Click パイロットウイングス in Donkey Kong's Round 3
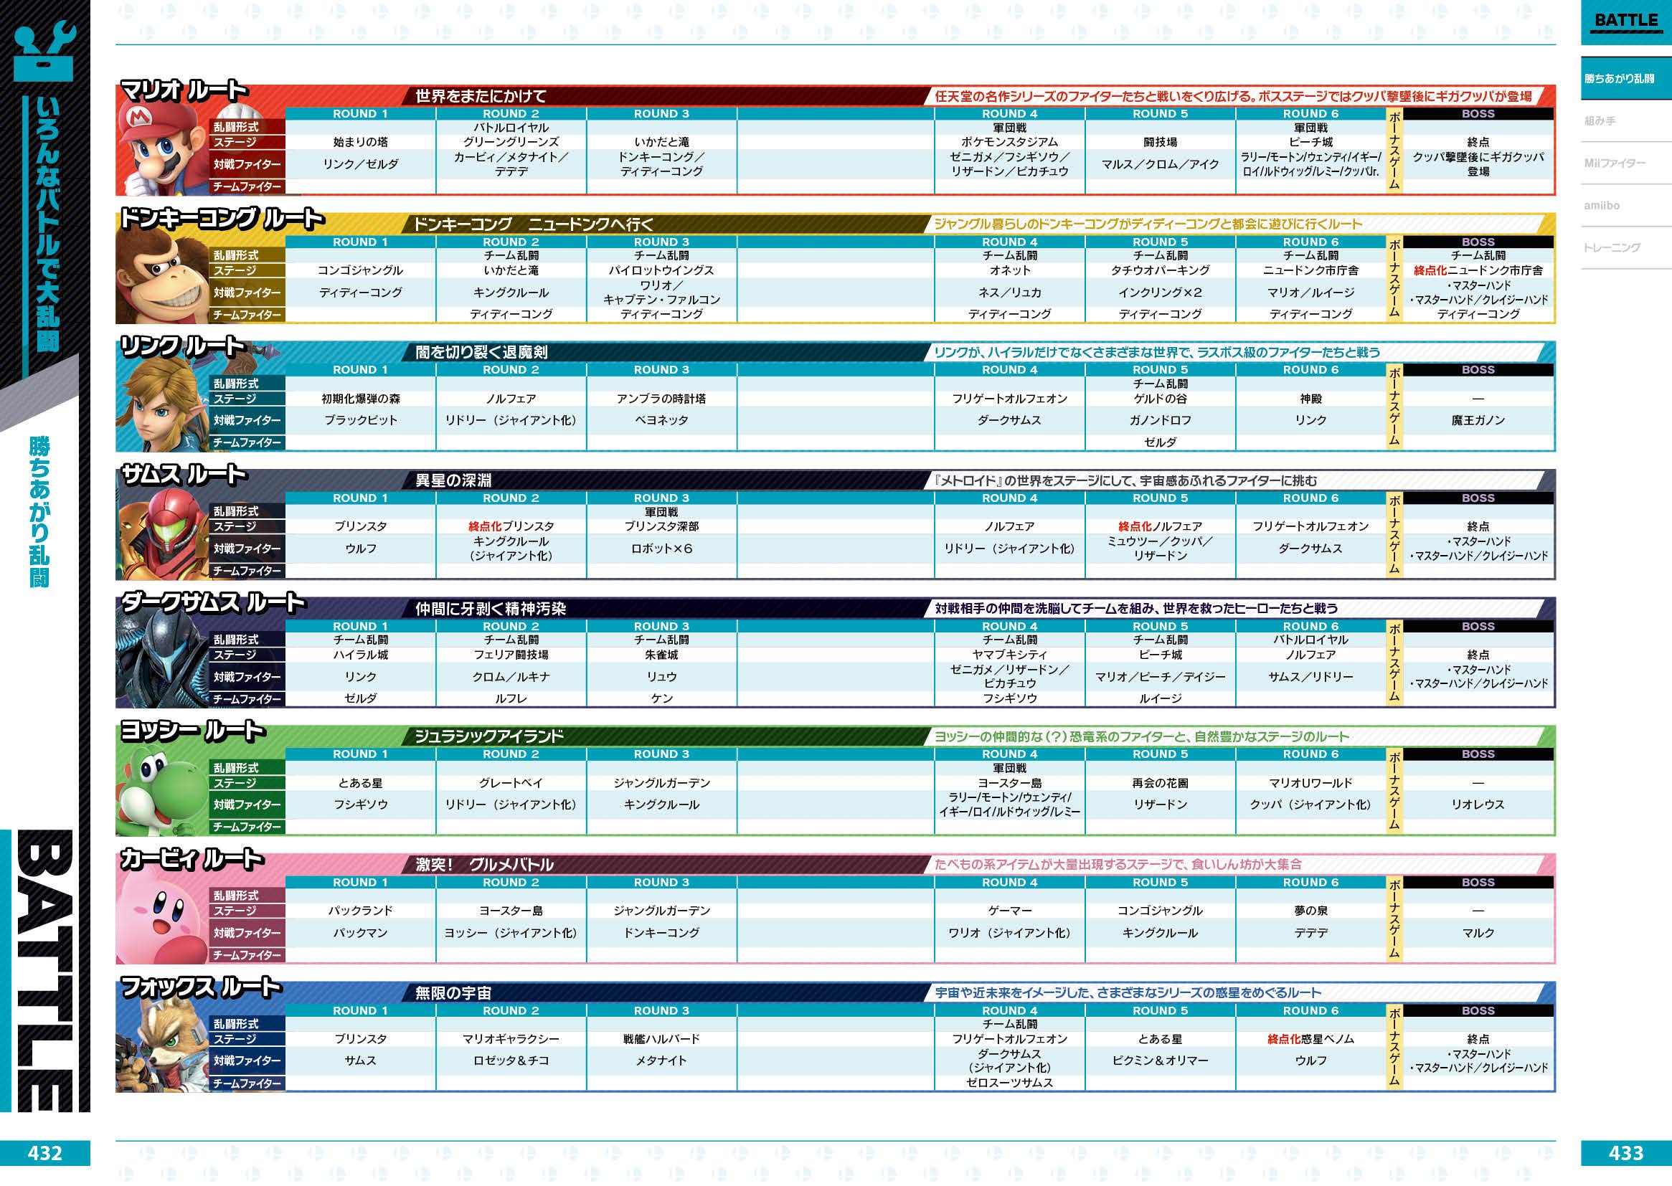Image resolution: width=1672 pixels, height=1186 pixels. (x=661, y=270)
